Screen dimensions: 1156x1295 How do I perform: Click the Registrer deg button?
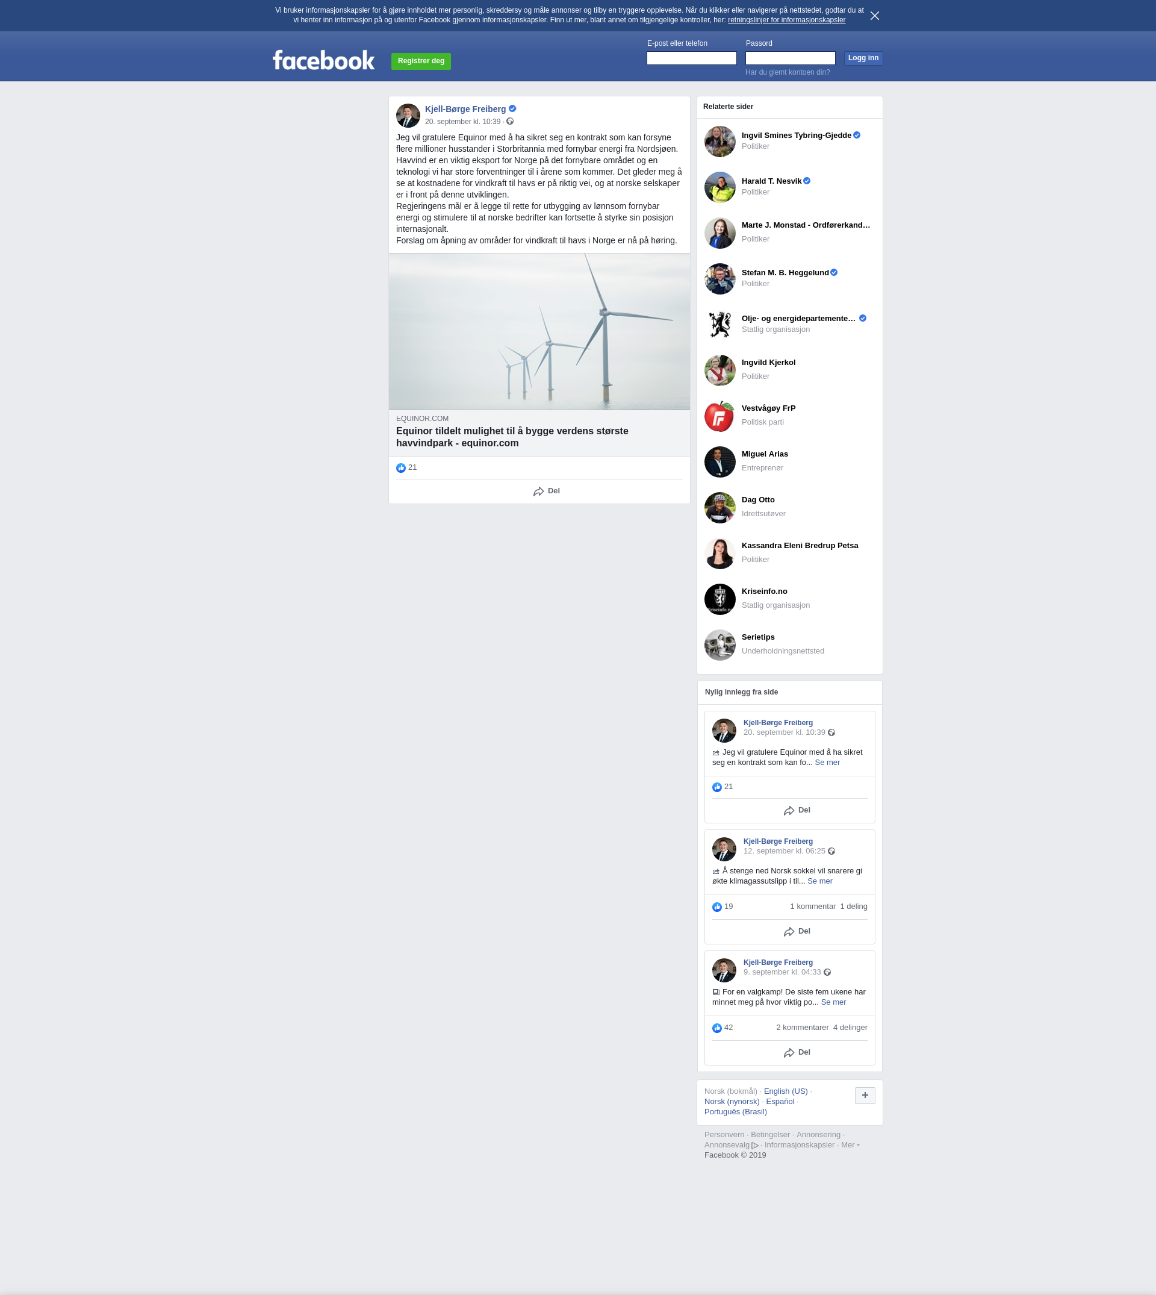(420, 61)
